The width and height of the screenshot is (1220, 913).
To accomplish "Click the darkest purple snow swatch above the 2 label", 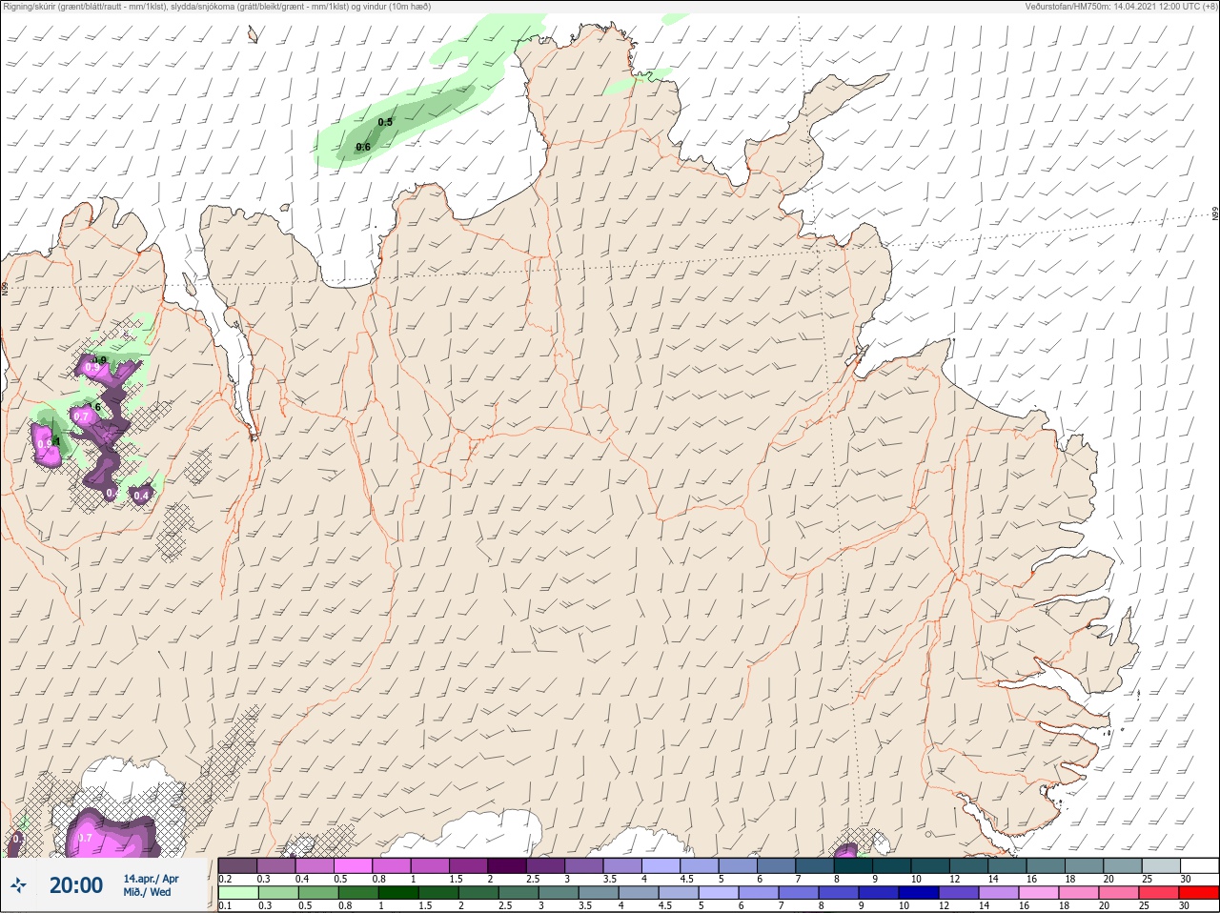I will (507, 865).
